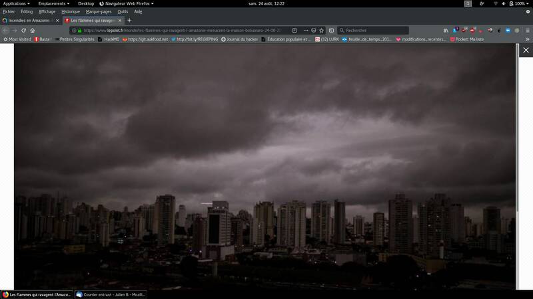Open the system volume indicator
The image size is (533, 299).
[503, 3]
